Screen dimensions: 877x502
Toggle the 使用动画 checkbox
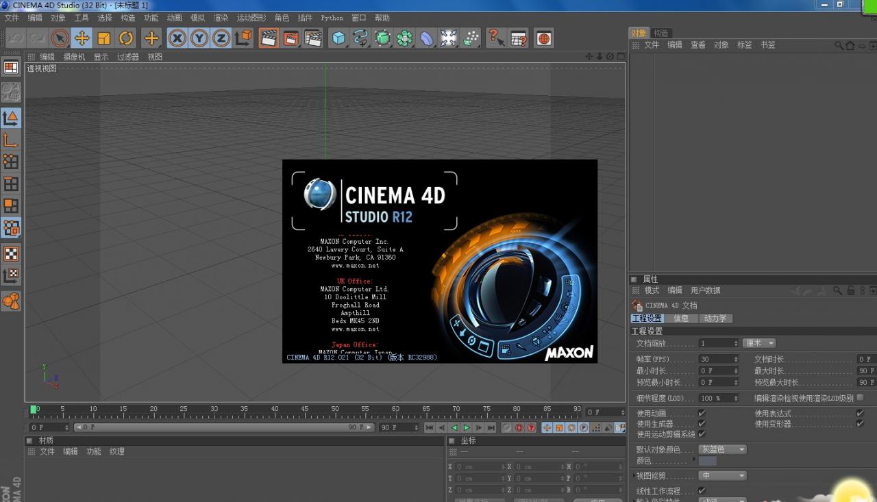point(702,414)
